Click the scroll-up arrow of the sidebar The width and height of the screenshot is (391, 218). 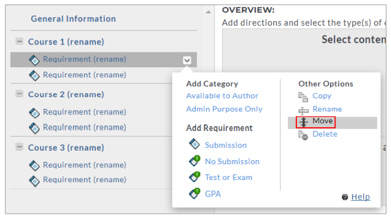(x=209, y=12)
